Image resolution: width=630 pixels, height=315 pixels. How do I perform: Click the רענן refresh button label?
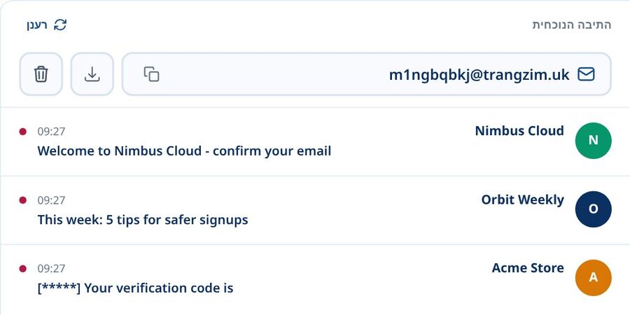(37, 25)
